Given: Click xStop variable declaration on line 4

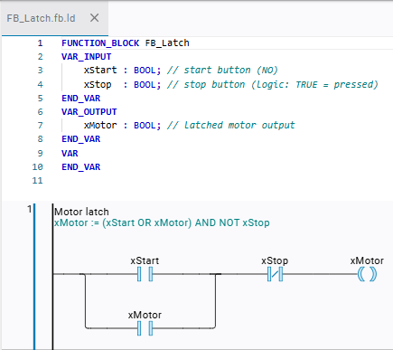Looking at the screenshot, I should [x=123, y=84].
